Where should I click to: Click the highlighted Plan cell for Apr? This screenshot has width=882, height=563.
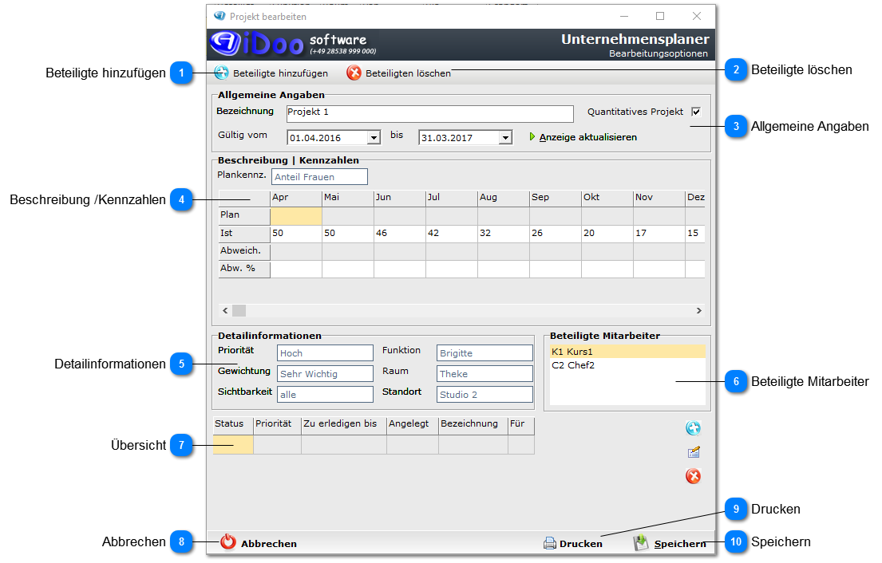(296, 216)
